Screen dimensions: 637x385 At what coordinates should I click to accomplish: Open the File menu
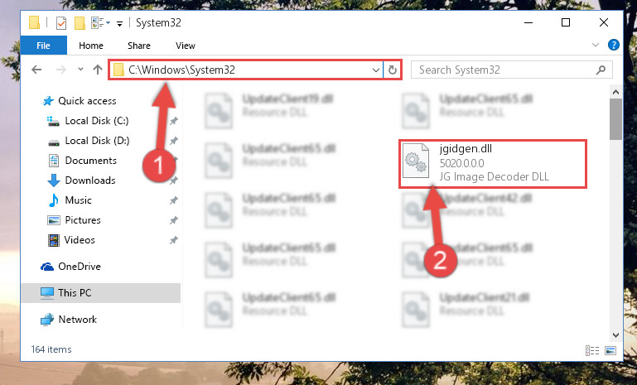pos(43,46)
